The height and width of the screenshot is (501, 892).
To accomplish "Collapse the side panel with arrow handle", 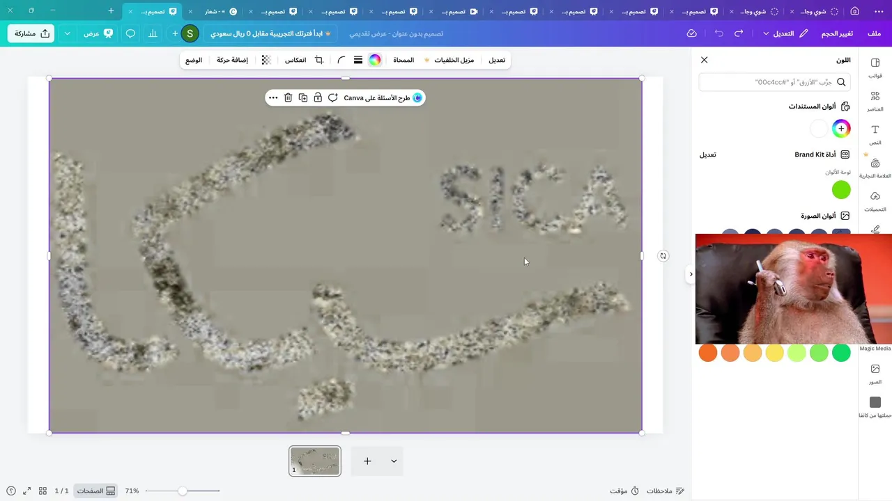I will pos(691,274).
